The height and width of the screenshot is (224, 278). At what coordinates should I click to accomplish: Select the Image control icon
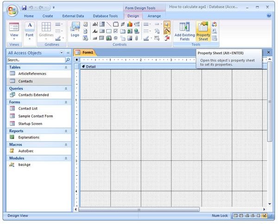(x=130, y=38)
